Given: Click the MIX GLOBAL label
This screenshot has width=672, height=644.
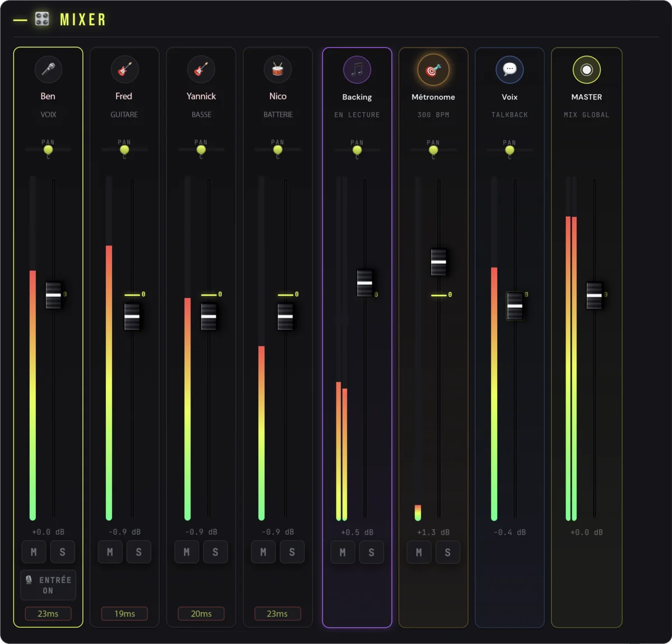Looking at the screenshot, I should point(586,115).
